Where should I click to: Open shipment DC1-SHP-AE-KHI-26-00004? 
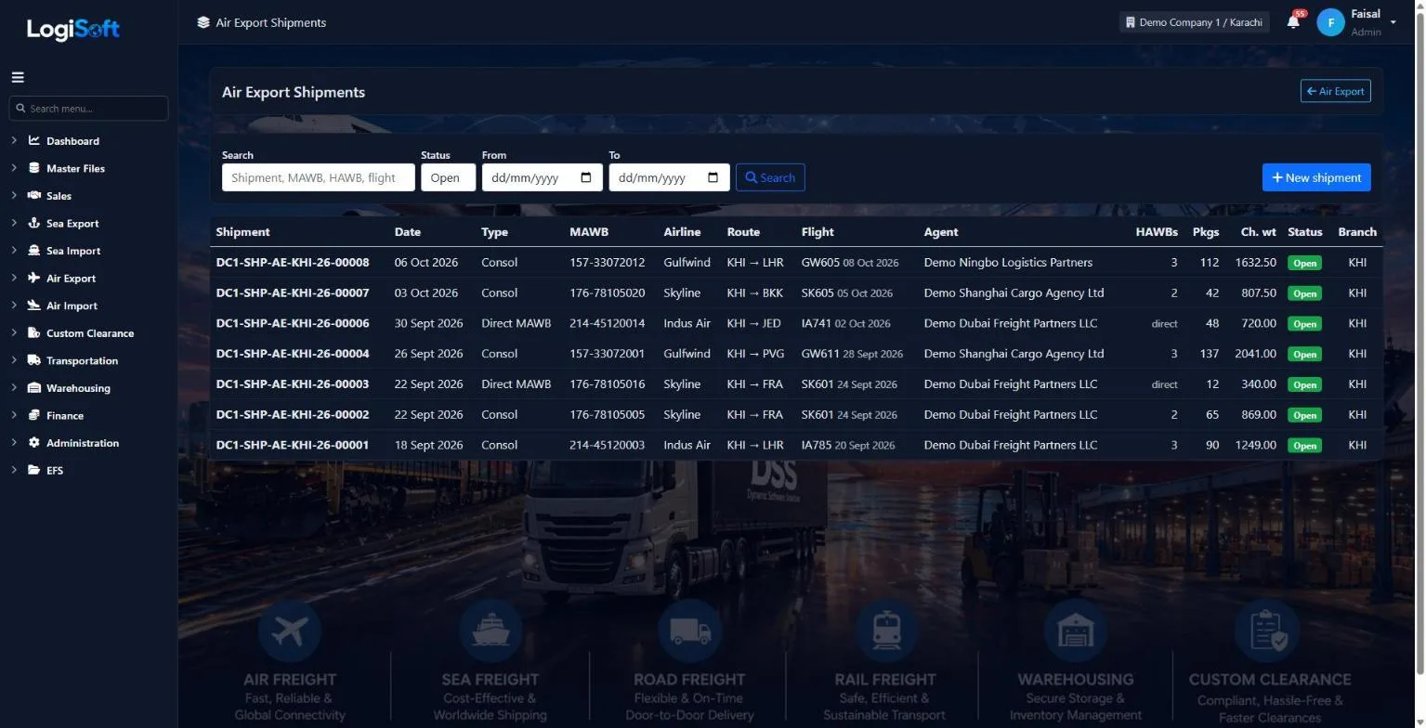click(293, 354)
